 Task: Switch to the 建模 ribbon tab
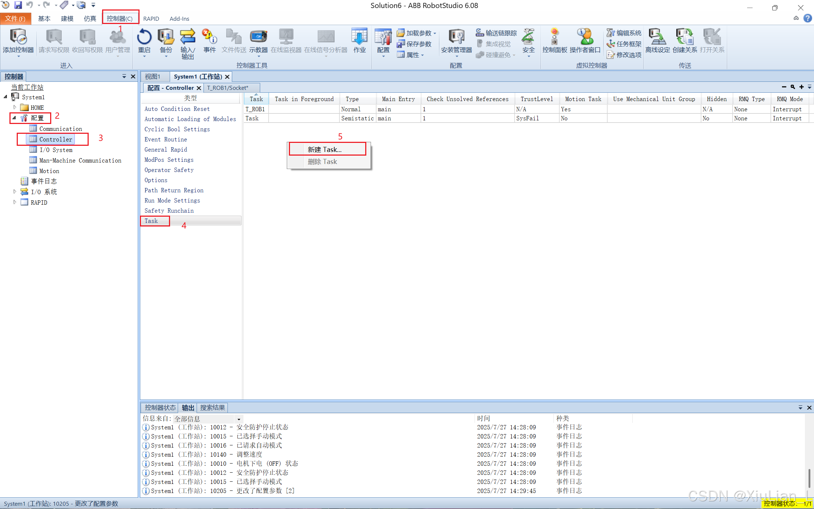67,19
